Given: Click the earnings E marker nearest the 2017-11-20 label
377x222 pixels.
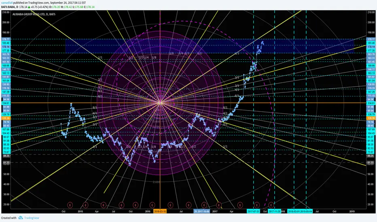Looking at the screenshot, I should (x=271, y=205).
